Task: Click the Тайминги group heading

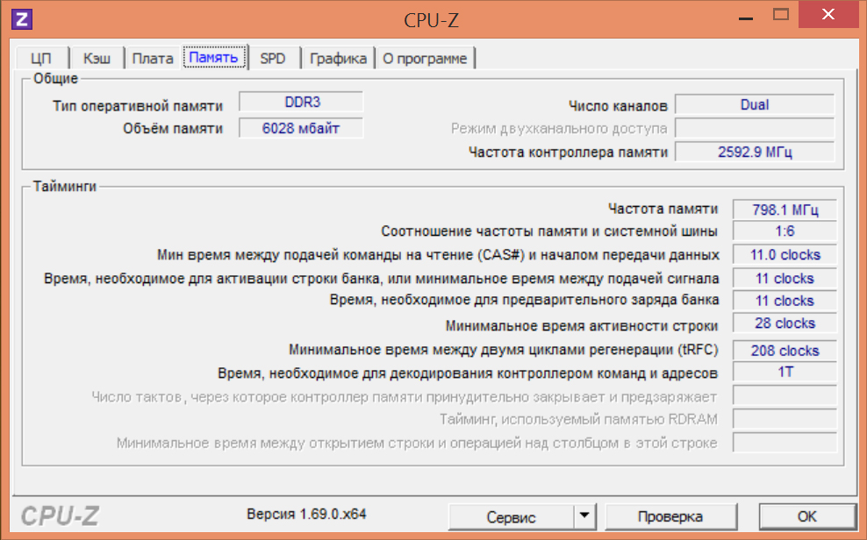Action: (65, 186)
